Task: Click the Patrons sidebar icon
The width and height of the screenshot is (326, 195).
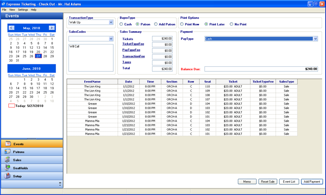Action: [7, 152]
